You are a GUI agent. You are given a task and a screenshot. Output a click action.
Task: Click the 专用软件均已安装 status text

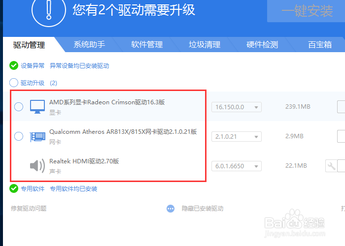click(73, 188)
